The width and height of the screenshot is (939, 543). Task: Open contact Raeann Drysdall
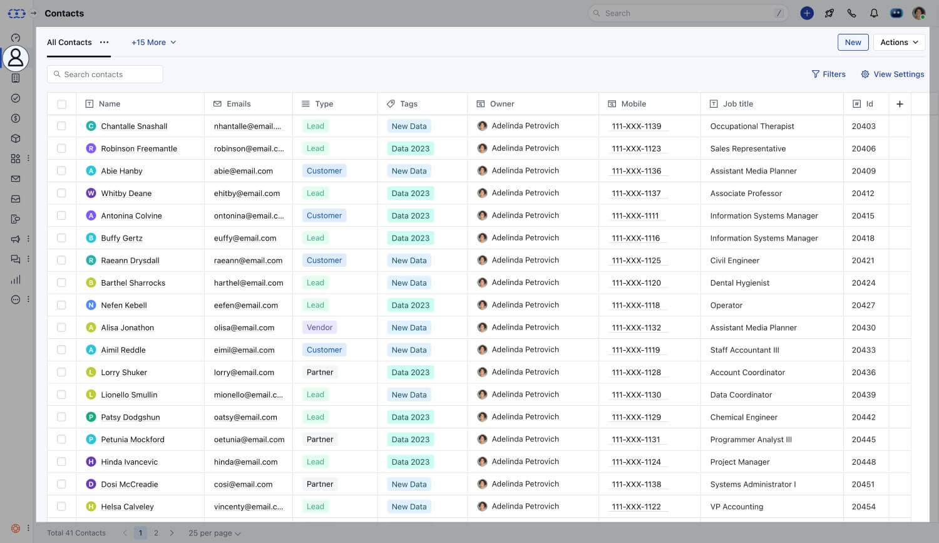coord(130,261)
